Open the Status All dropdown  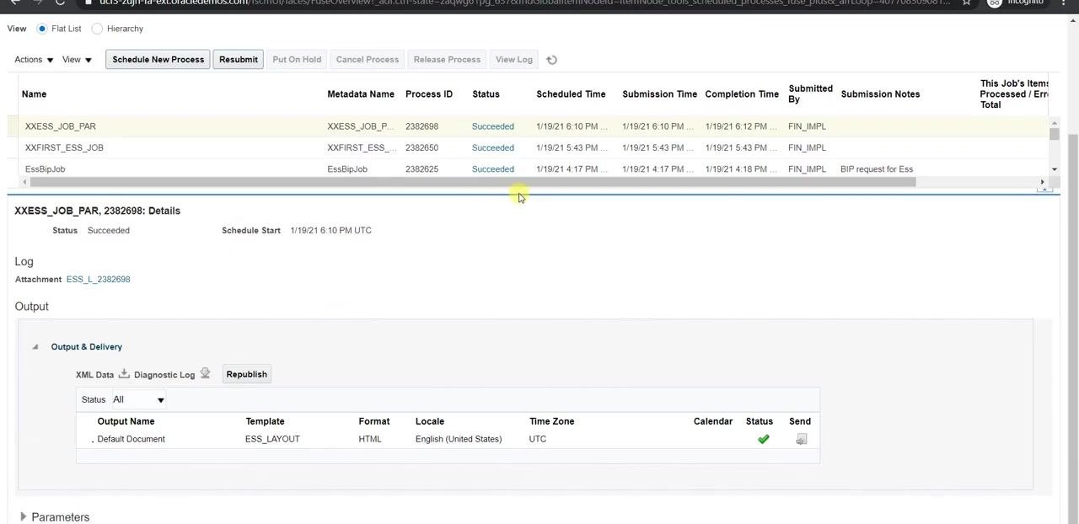[139, 400]
